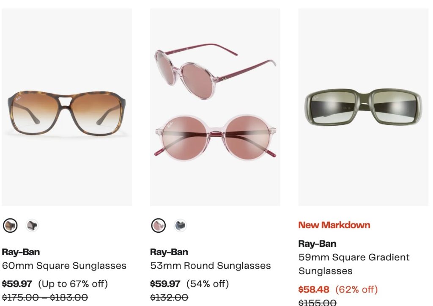Image resolution: width=433 pixels, height=306 pixels.
Task: Select the pink swatch for 53mm Round Sunglasses
Action: click(x=159, y=226)
